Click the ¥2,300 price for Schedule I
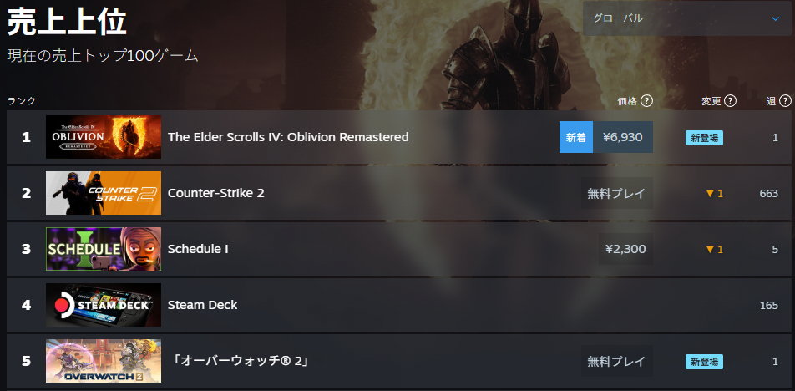The width and height of the screenshot is (795, 391). tap(625, 249)
